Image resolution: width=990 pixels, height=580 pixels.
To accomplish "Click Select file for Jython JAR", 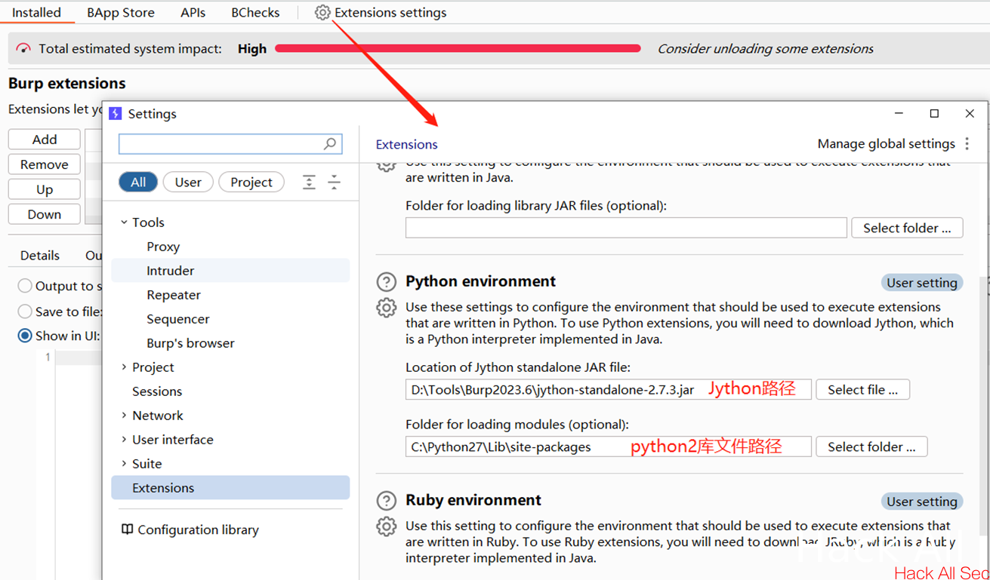I will pos(862,389).
